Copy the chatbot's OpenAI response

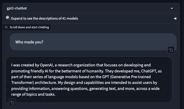pyautogui.click(x=12, y=103)
